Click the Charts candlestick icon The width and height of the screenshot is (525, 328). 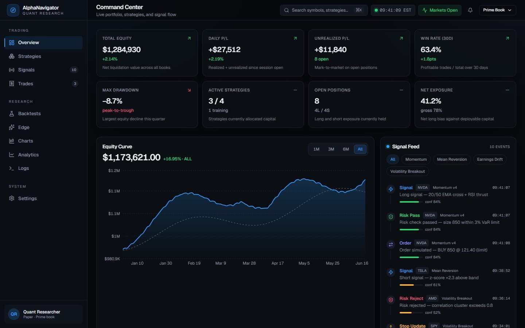(12, 141)
